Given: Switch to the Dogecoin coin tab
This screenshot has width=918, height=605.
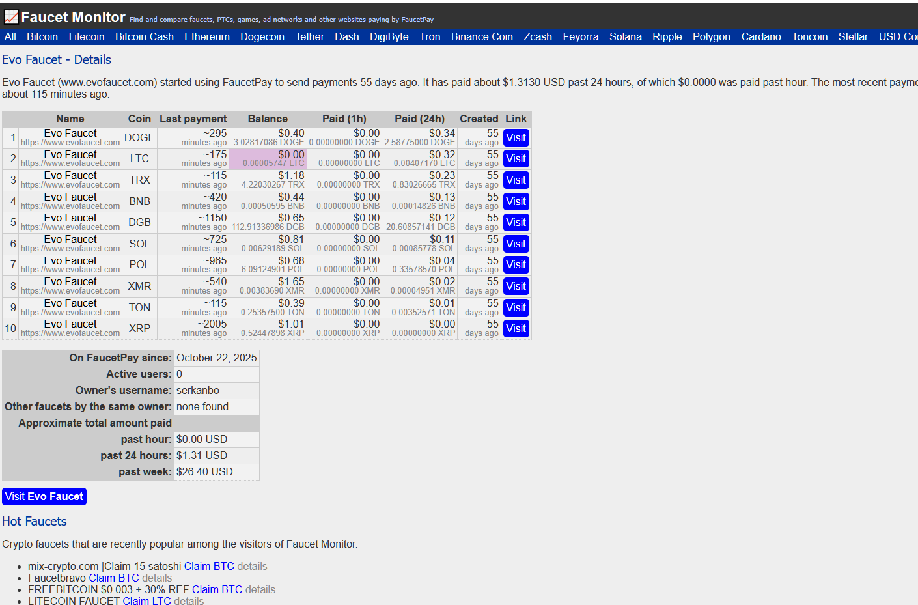Looking at the screenshot, I should click(x=262, y=37).
